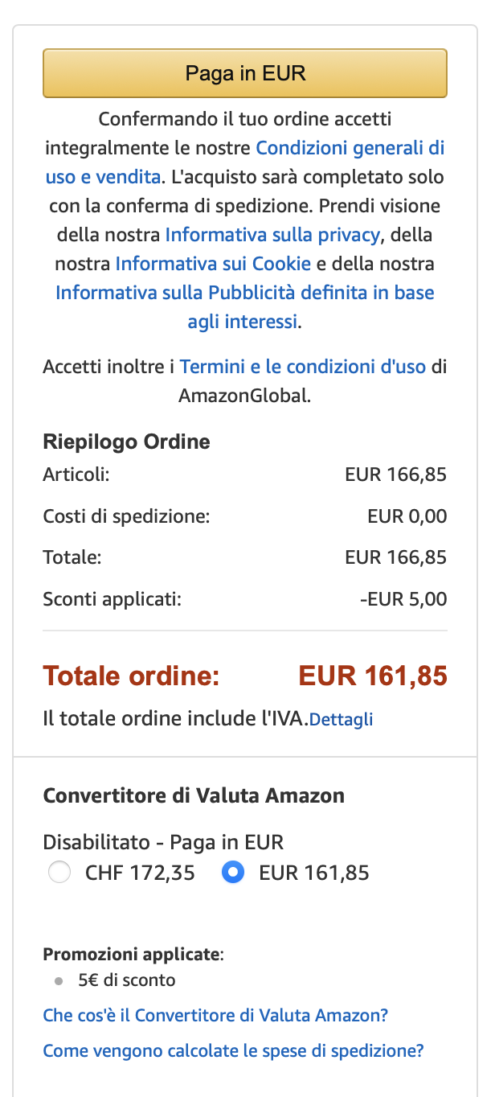Open AmazonGlobal Termini e le condizioni d'uso
Image resolution: width=495 pixels, height=1097 pixels.
302,367
